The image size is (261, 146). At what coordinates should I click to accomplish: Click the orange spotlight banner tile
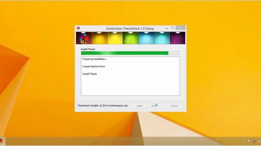click(x=99, y=38)
